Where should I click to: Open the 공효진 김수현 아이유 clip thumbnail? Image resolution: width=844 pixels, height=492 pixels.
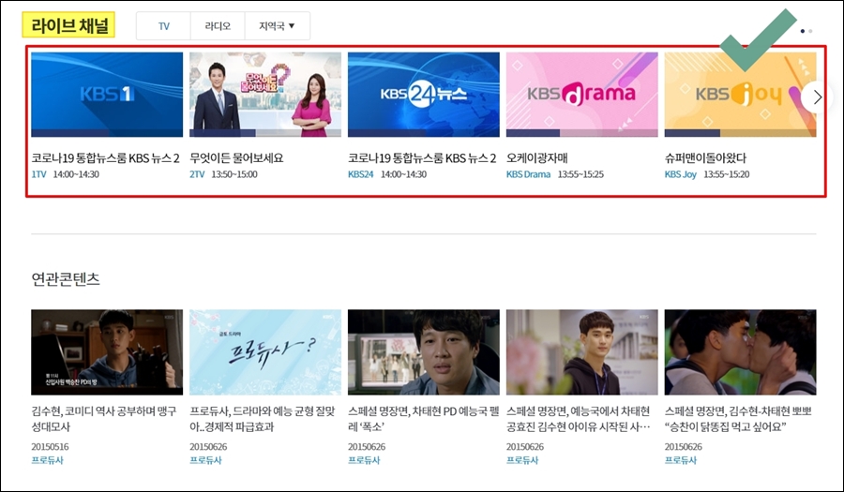pyautogui.click(x=581, y=352)
